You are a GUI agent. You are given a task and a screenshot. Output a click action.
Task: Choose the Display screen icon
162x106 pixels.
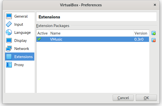point(9,40)
